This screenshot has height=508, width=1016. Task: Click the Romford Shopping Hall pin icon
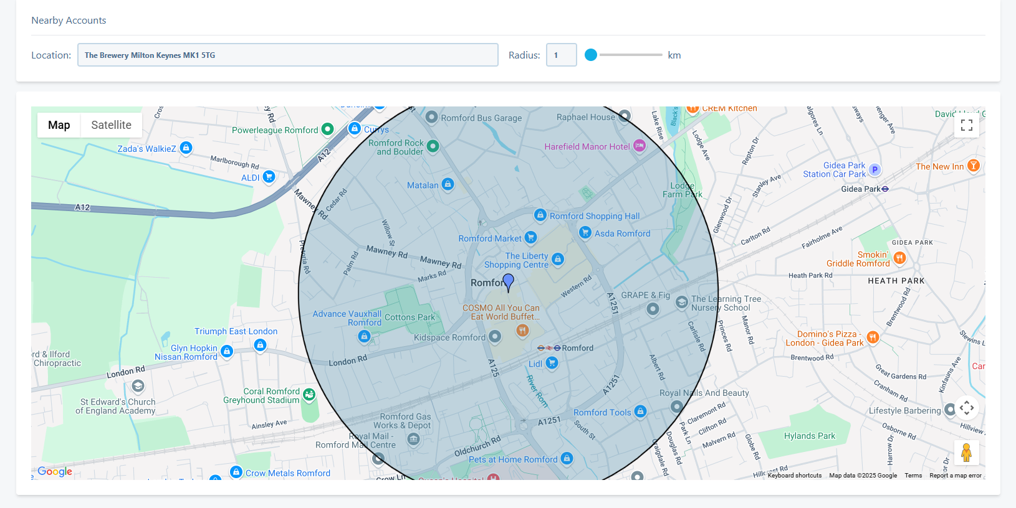point(540,215)
